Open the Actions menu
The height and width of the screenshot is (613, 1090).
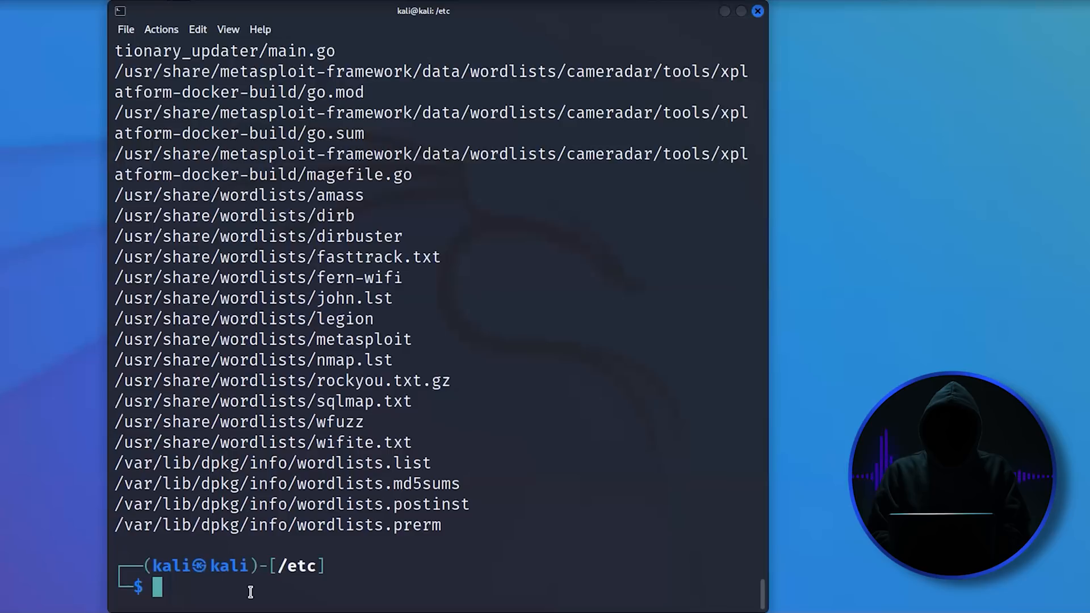161,30
